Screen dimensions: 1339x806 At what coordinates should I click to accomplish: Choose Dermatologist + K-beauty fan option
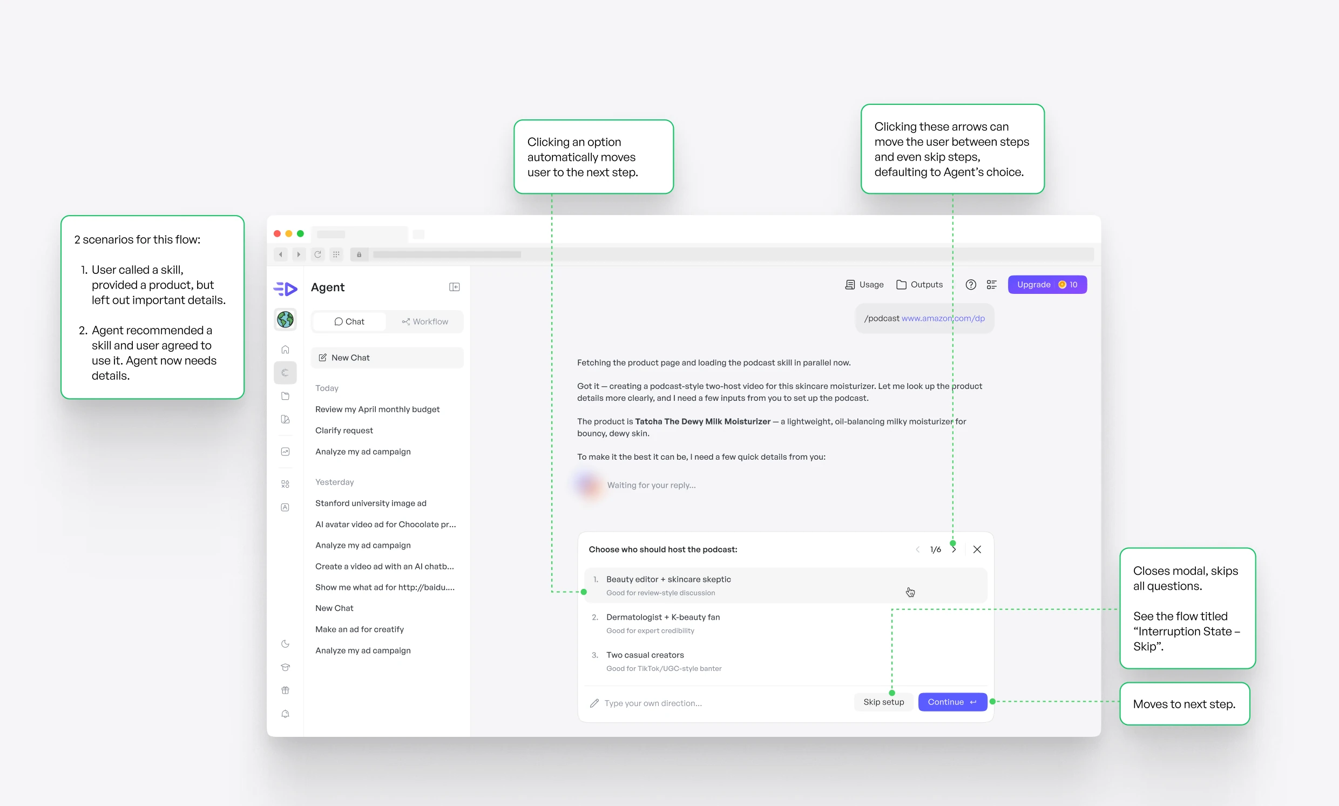click(786, 623)
